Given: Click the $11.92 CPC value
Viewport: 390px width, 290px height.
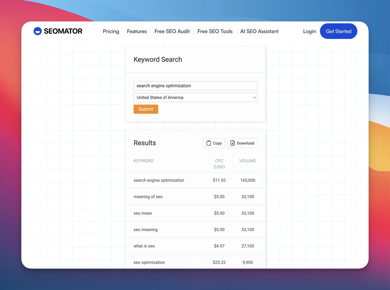Looking at the screenshot, I should (219, 180).
